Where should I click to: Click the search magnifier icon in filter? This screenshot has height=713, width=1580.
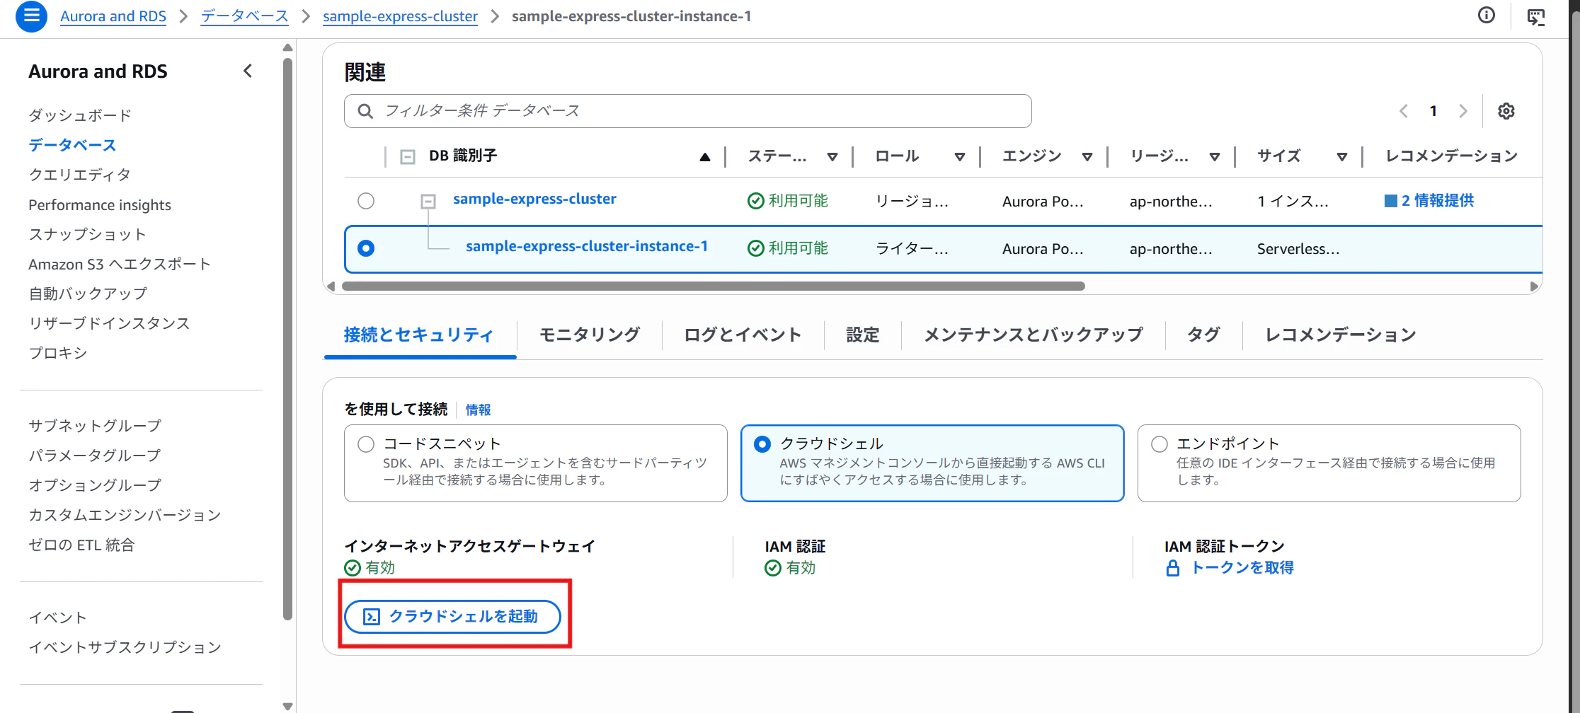point(365,111)
